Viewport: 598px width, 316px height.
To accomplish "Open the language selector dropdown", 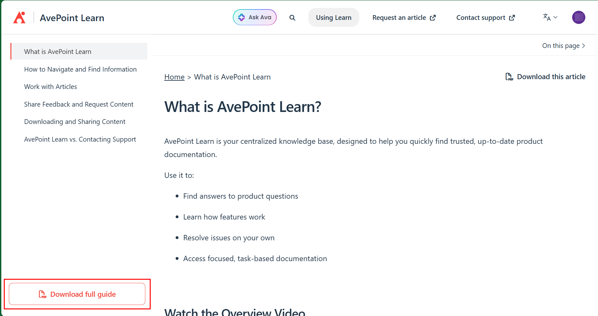I will pyautogui.click(x=550, y=17).
